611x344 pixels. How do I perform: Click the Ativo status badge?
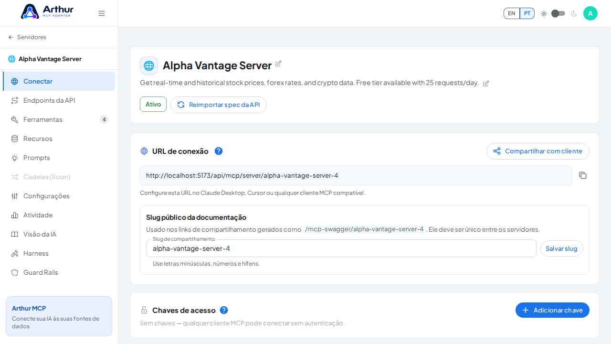[153, 104]
